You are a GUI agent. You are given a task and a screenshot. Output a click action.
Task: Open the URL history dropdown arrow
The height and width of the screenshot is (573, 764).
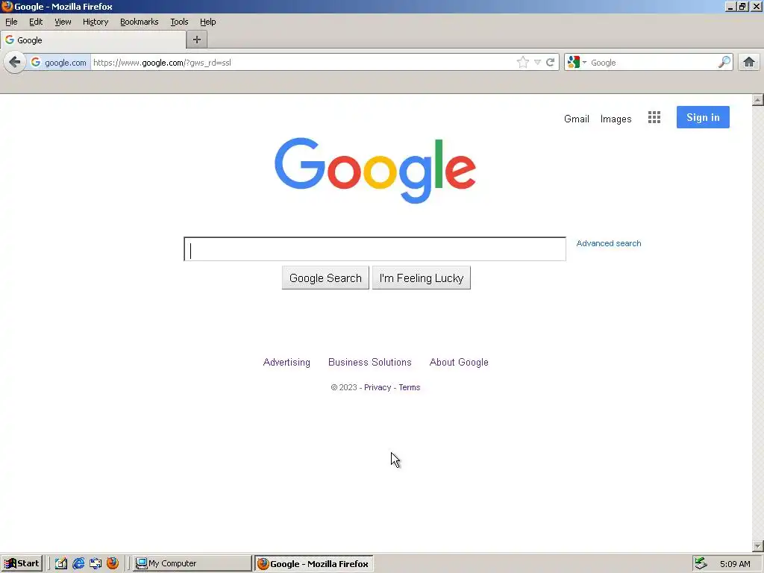coord(537,63)
